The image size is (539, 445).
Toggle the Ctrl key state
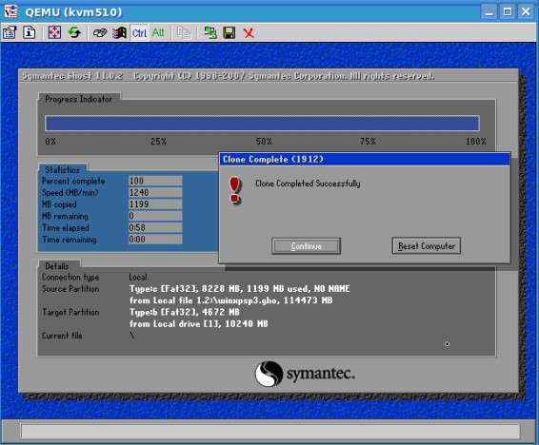tap(139, 33)
